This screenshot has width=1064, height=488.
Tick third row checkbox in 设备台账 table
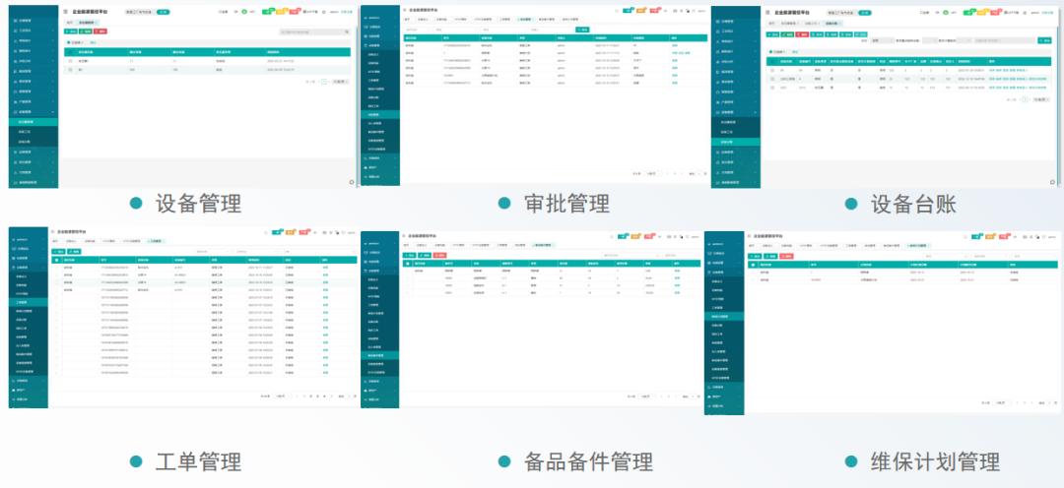pos(772,88)
